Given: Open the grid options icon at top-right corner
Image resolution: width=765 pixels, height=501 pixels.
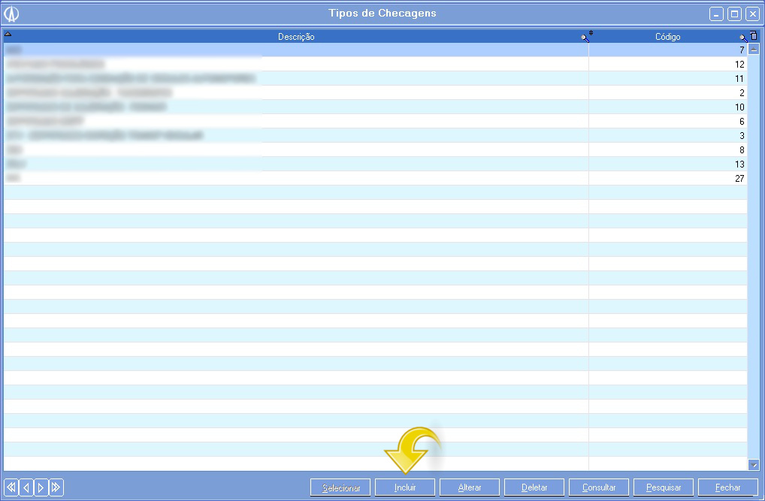Looking at the screenshot, I should pos(754,36).
